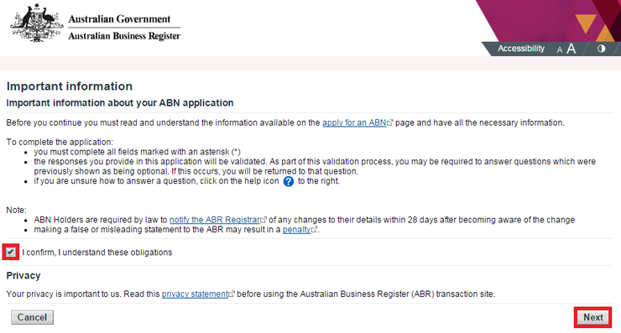621x333 pixels.
Task: Untick 'I confirm, I understand these obligations' checkbox
Action: 11,252
